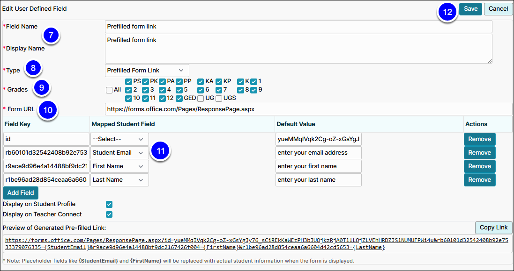The width and height of the screenshot is (514, 271).
Task: Edit 'enter your last name' default value
Action: tap(319, 180)
